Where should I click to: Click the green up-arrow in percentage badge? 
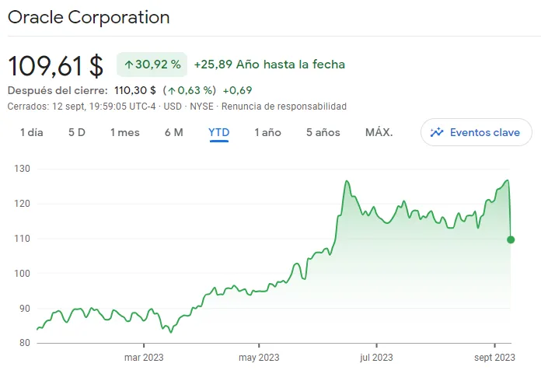(x=129, y=65)
